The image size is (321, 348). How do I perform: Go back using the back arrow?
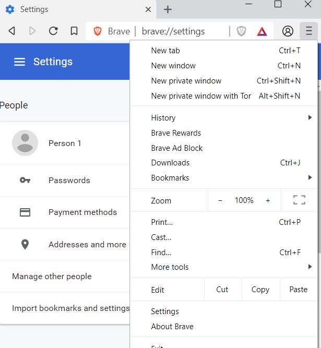(x=11, y=31)
